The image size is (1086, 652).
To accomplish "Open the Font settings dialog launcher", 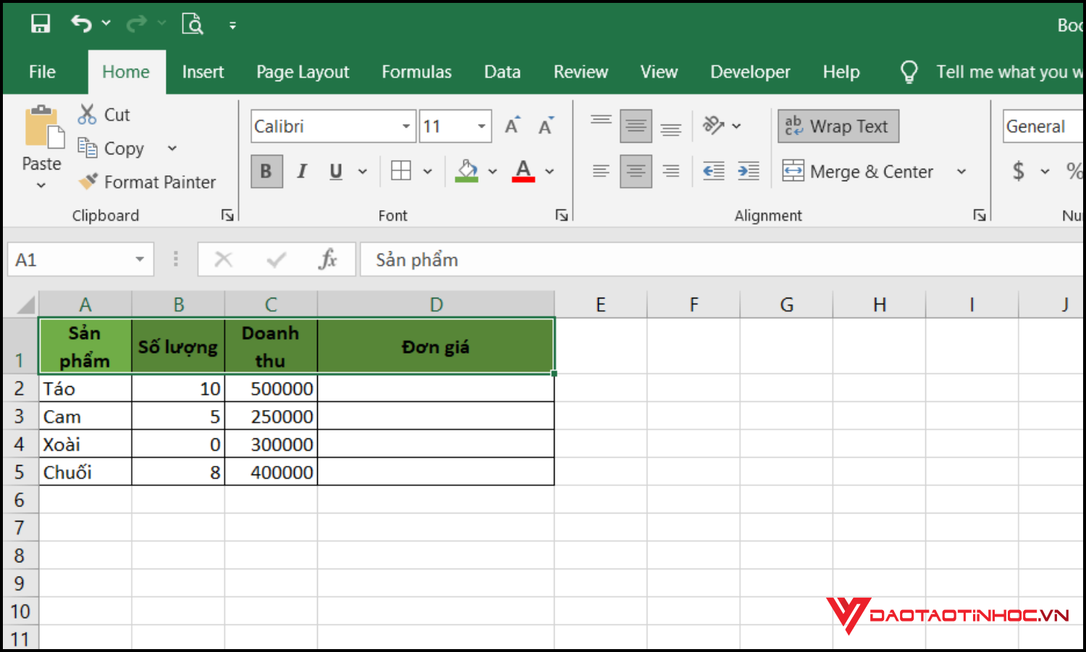I will pos(563,214).
